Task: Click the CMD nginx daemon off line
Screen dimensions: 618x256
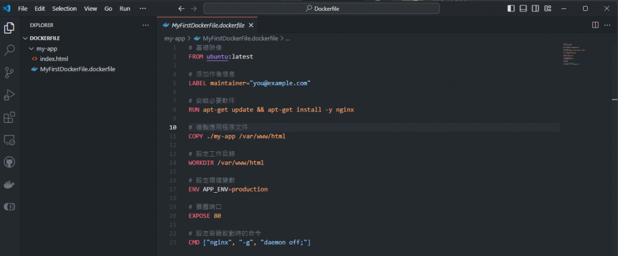Action: coord(249,243)
